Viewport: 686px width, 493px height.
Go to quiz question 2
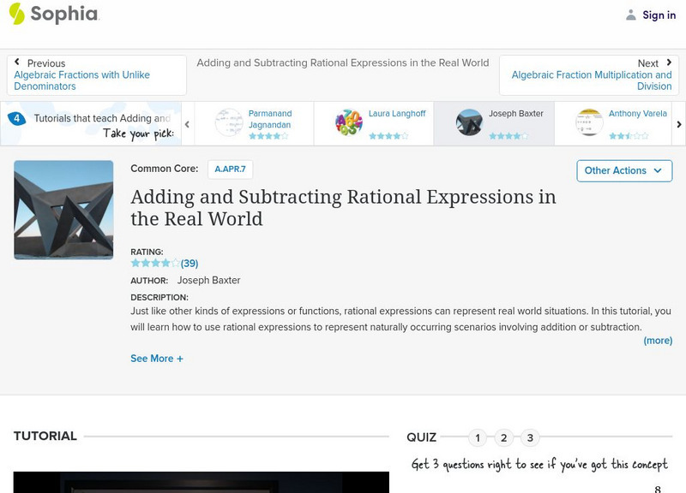504,438
